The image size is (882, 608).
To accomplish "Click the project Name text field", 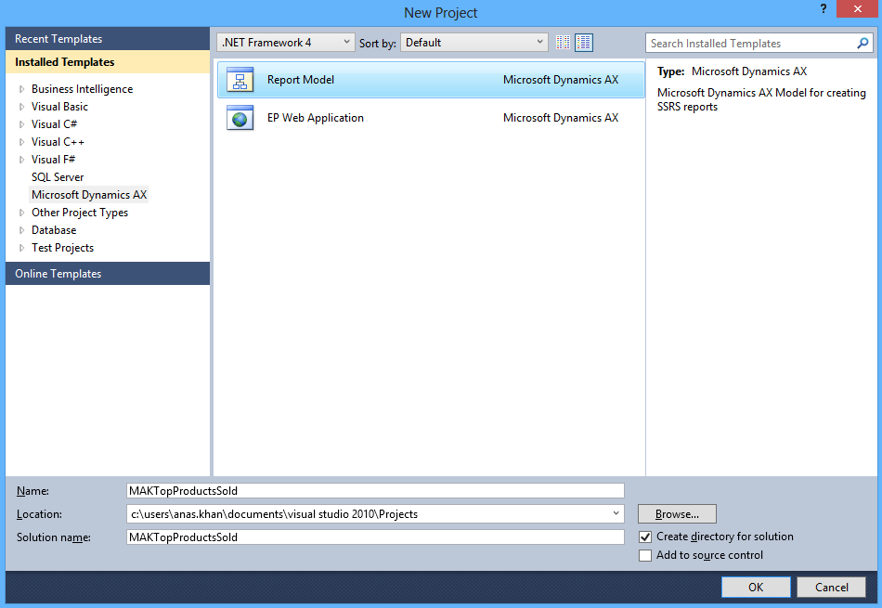I will 375,490.
